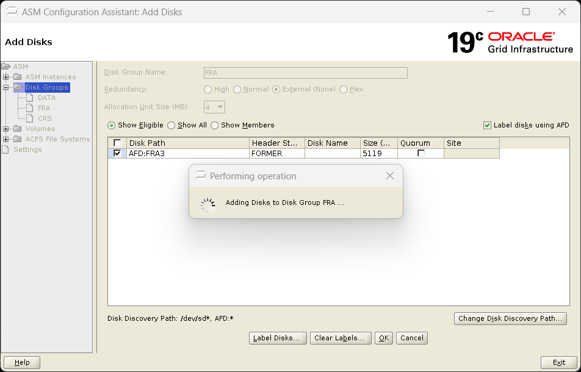Click the Site cell of AFD:FRA3 row
Viewport: 581px width, 372px height.
pyautogui.click(x=472, y=153)
